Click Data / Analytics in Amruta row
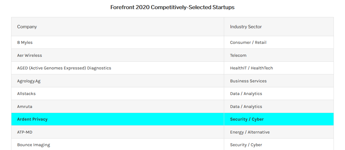Image resolution: width=345 pixels, height=150 pixels. pyautogui.click(x=246, y=106)
